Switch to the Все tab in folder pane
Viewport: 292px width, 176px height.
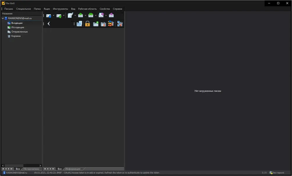tap(18, 169)
